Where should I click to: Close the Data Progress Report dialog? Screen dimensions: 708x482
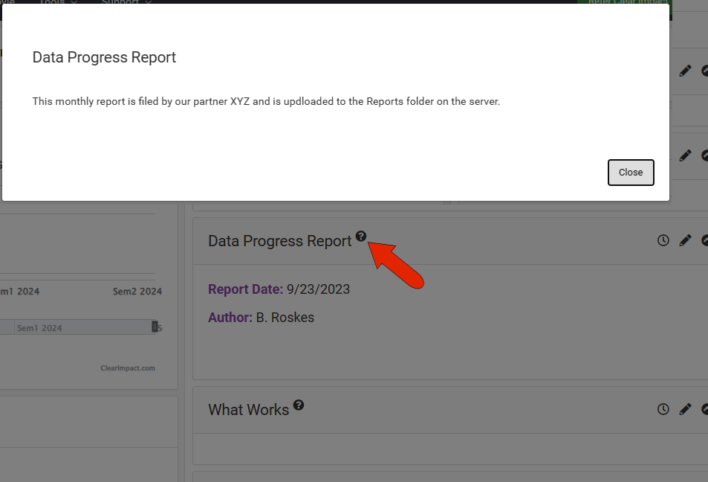(x=630, y=173)
